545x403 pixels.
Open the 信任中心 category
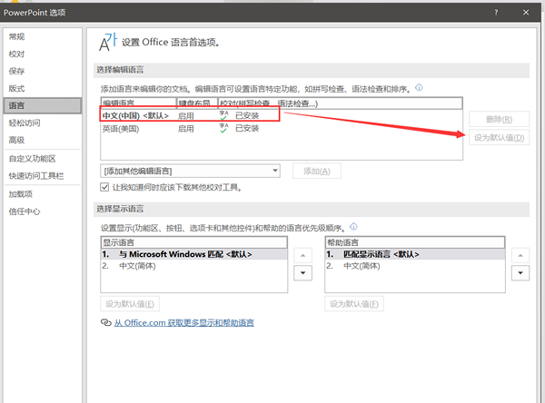click(43, 211)
